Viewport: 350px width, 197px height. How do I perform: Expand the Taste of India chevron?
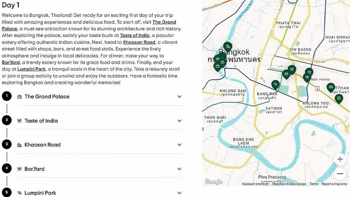pos(179,121)
